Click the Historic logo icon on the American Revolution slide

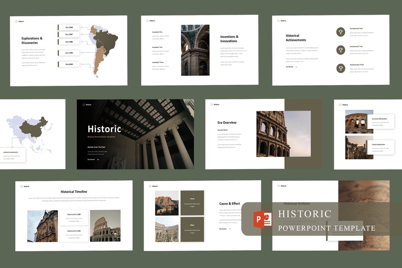pyautogui.click(x=340, y=105)
